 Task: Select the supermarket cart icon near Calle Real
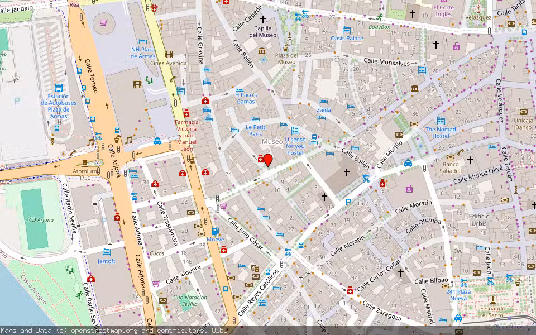point(103,23)
